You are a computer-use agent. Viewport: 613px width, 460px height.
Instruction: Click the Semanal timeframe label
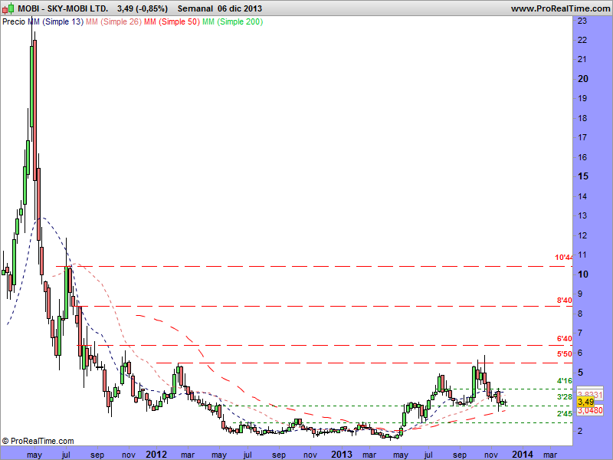[195, 8]
